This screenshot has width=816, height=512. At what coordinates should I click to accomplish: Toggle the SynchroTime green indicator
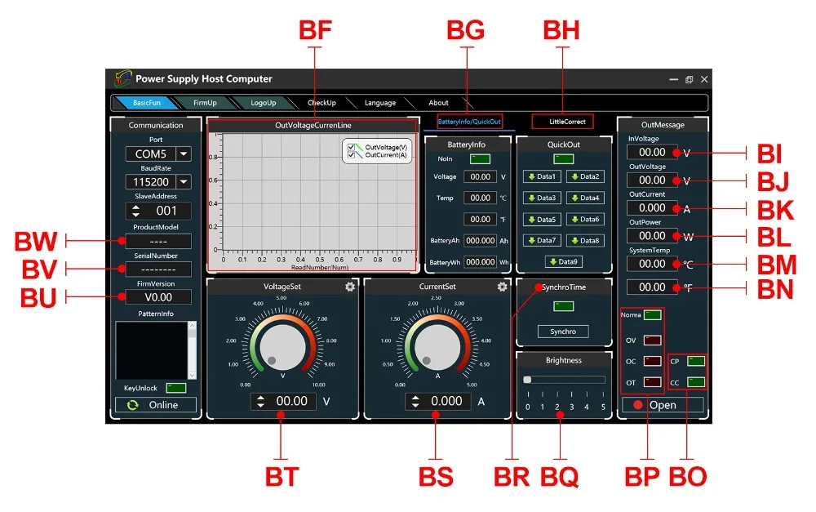pyautogui.click(x=563, y=306)
